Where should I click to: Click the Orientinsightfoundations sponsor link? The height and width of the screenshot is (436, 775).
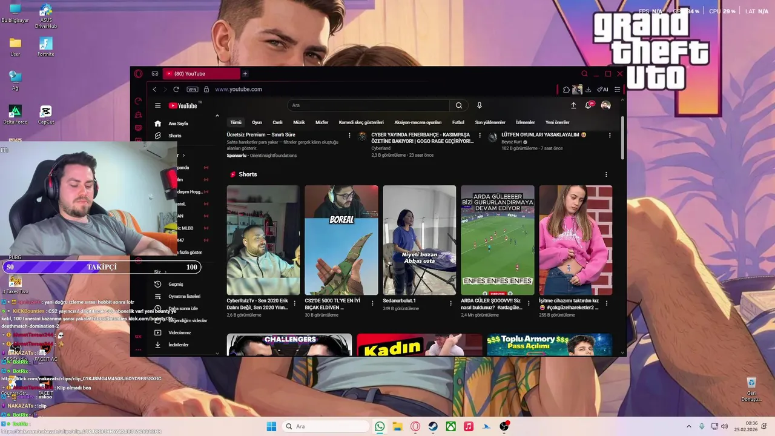pyautogui.click(x=272, y=156)
